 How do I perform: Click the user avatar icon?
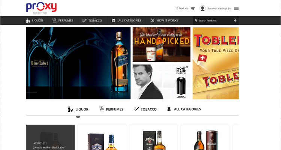coord(202,8)
